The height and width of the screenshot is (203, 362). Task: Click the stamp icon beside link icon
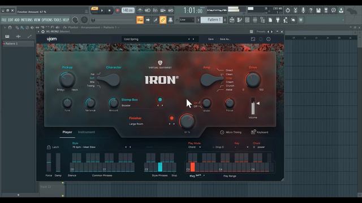170,20
